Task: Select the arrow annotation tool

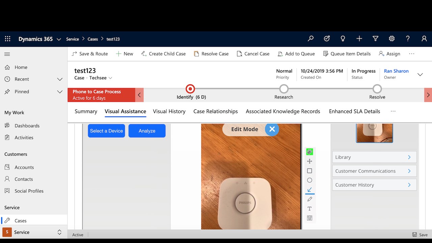Action: pyautogui.click(x=309, y=190)
